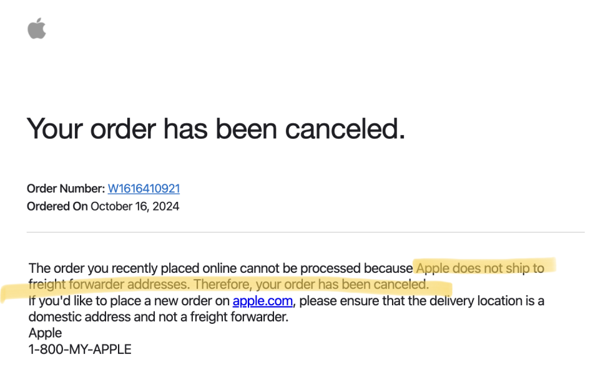Click highlighted "freight forwarder addresses" text
The image size is (603, 375).
pos(109,285)
